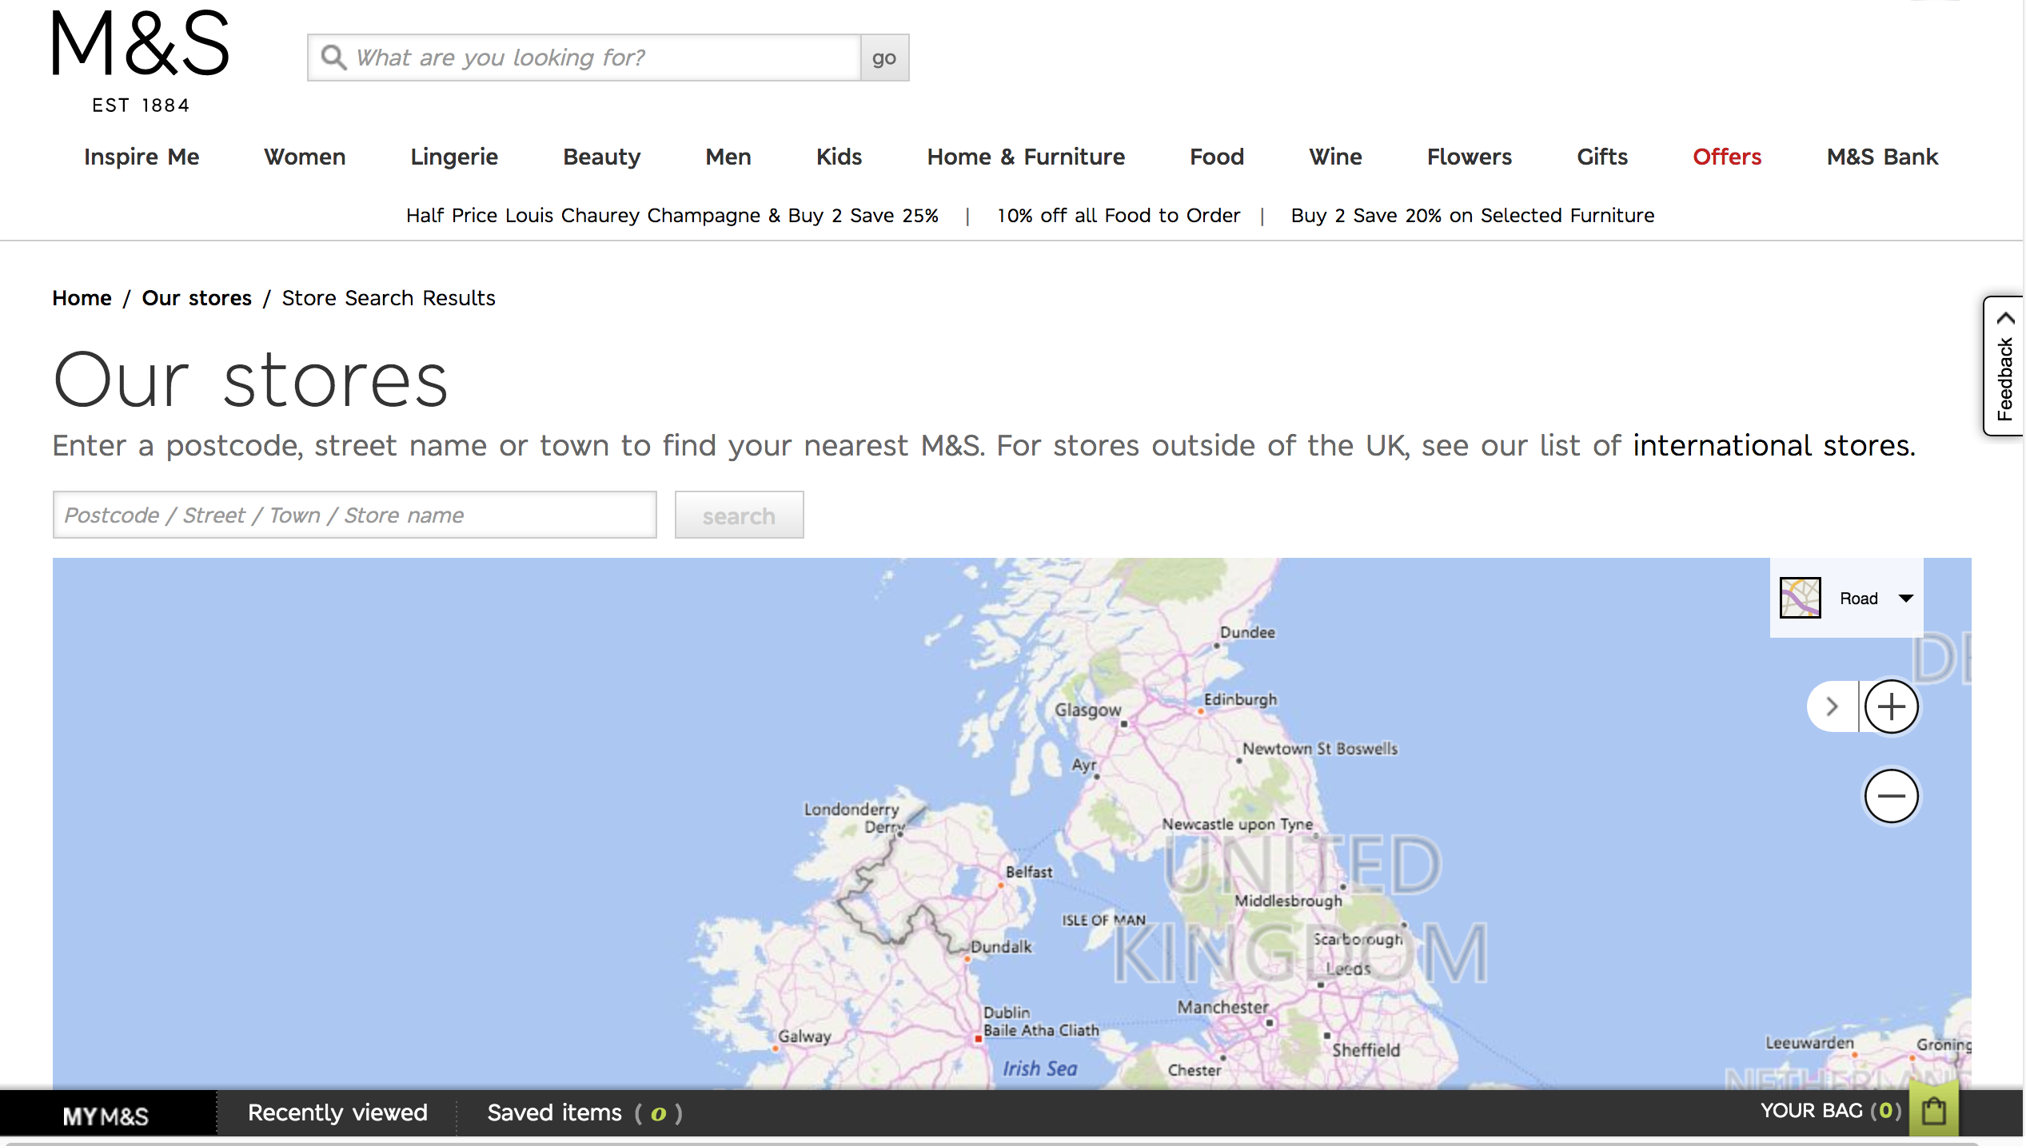The height and width of the screenshot is (1146, 2026).
Task: Open the Gifts menu
Action: point(1602,157)
